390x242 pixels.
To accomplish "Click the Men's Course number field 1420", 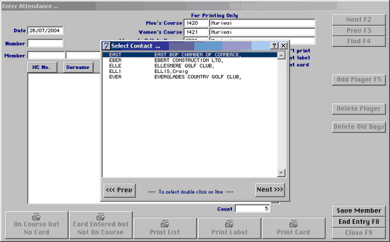I will (x=196, y=23).
